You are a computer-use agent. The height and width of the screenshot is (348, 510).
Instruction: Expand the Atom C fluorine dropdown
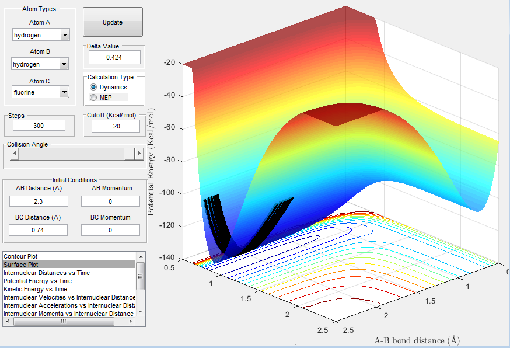64,92
